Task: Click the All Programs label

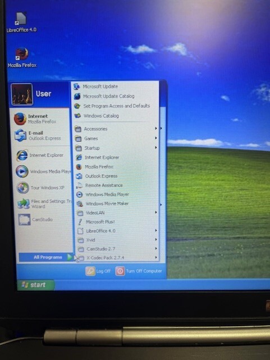Action: [48, 257]
